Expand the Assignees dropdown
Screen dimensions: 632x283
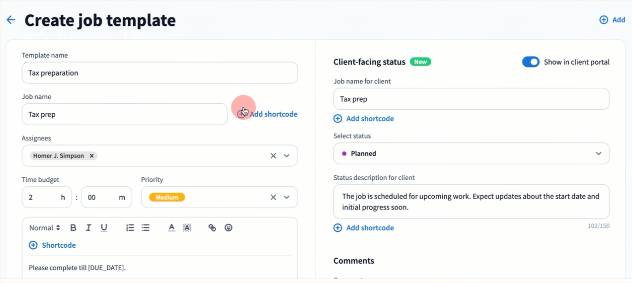point(287,156)
